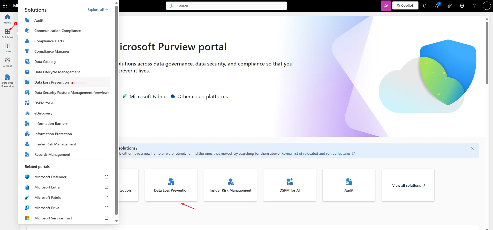The image size is (493, 230).
Task: Click external-link icon beside Microsoft Defender
Action: pos(107,177)
